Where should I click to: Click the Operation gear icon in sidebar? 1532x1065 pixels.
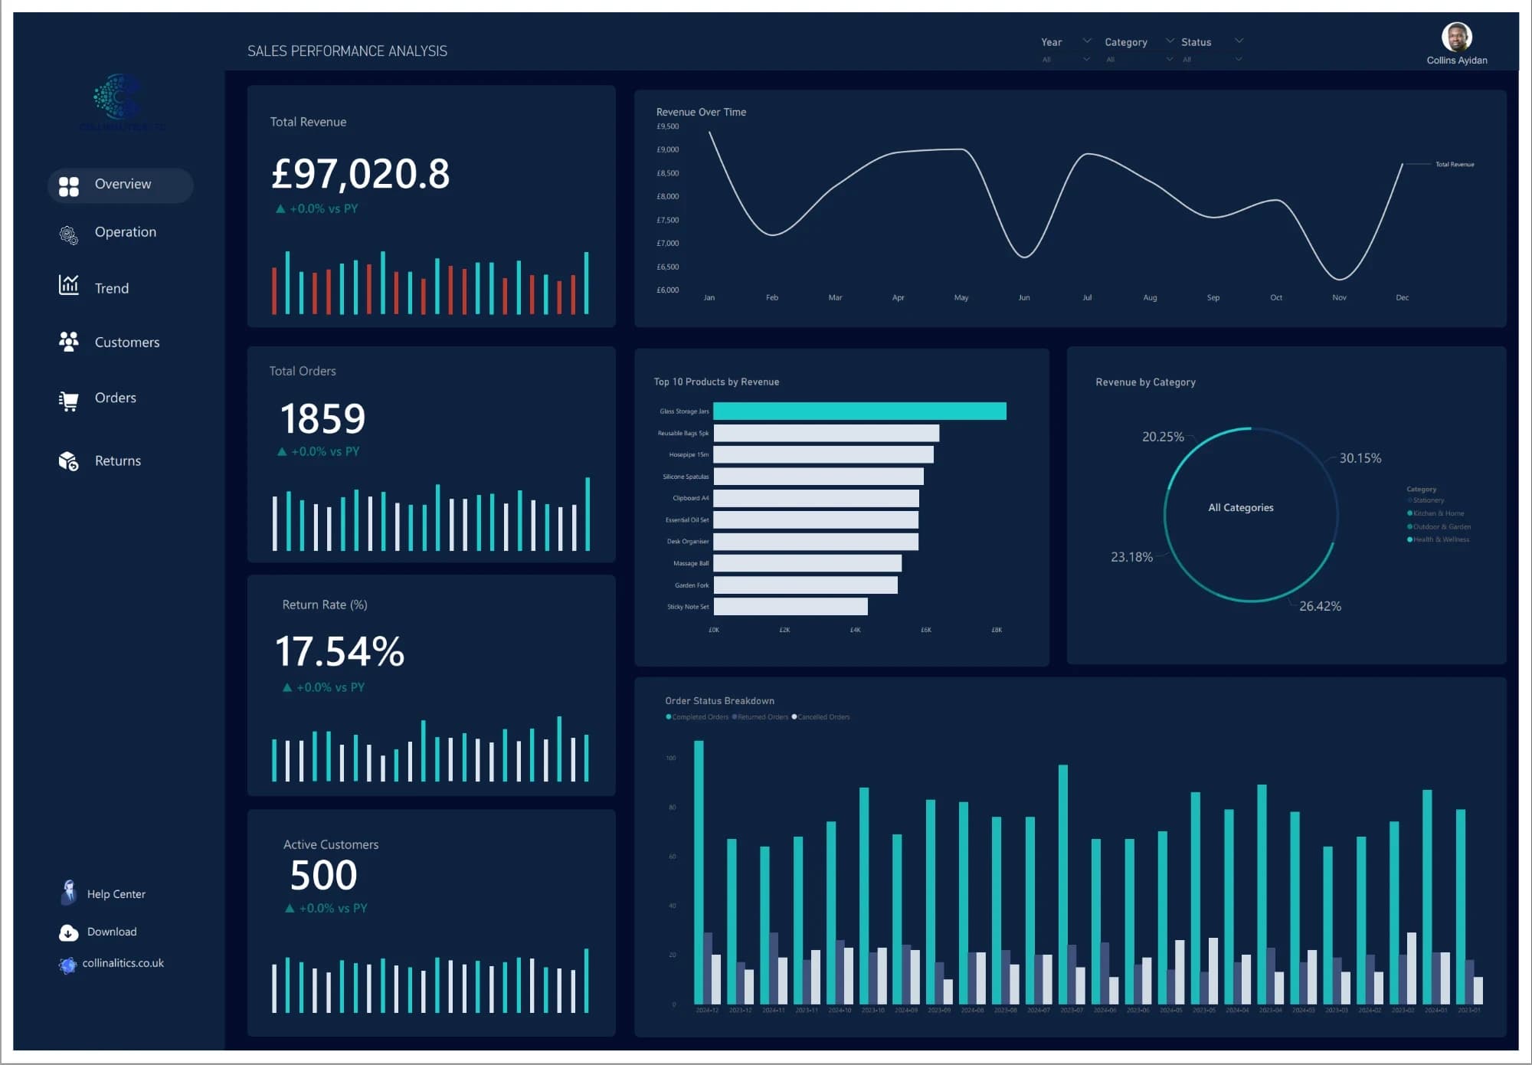(x=69, y=235)
